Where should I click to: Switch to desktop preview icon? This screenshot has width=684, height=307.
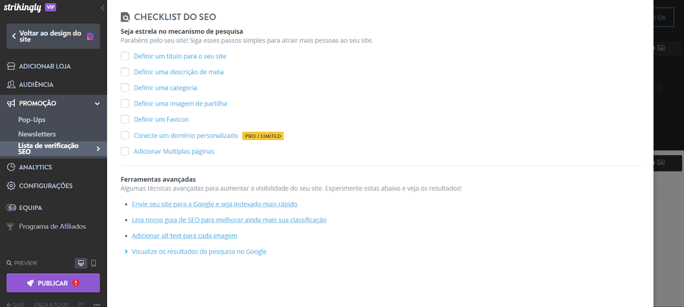point(81,263)
